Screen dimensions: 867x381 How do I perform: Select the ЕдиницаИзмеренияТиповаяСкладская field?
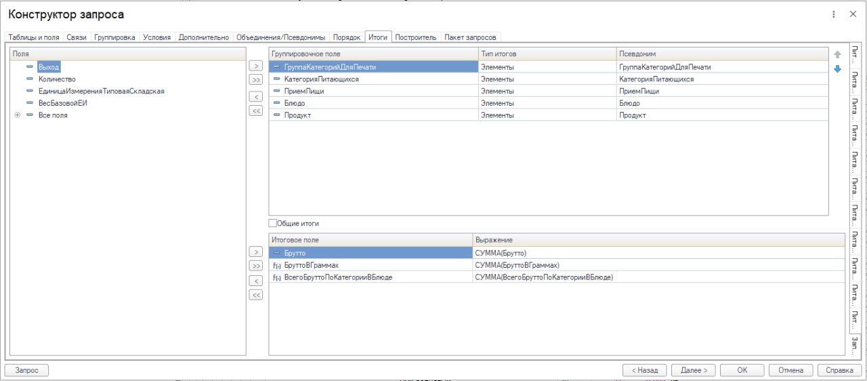click(x=102, y=91)
